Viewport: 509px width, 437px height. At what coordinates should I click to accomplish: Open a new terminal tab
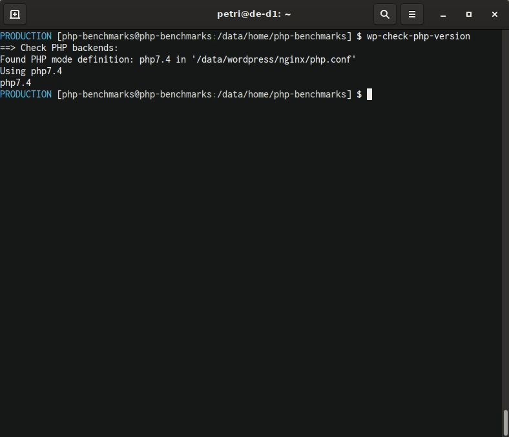tap(15, 14)
